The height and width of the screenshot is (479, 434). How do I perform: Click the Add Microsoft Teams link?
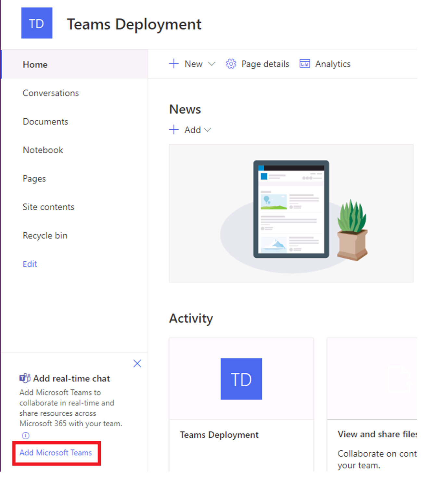pyautogui.click(x=56, y=453)
